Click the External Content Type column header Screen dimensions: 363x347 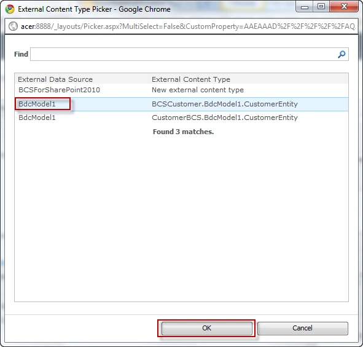tap(191, 79)
